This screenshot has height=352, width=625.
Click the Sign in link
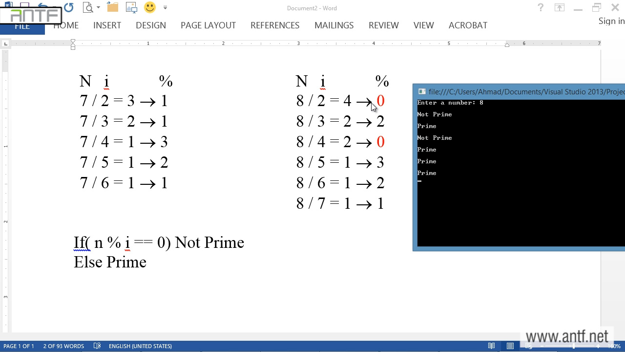(x=611, y=21)
